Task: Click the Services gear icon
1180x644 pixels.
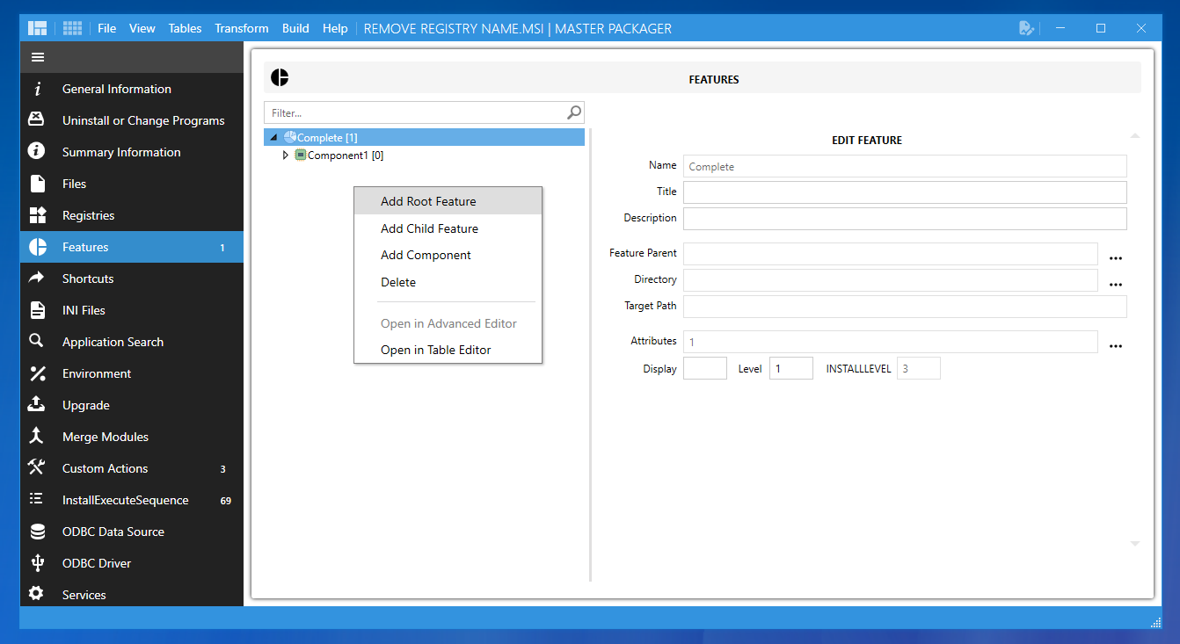Action: pyautogui.click(x=37, y=595)
